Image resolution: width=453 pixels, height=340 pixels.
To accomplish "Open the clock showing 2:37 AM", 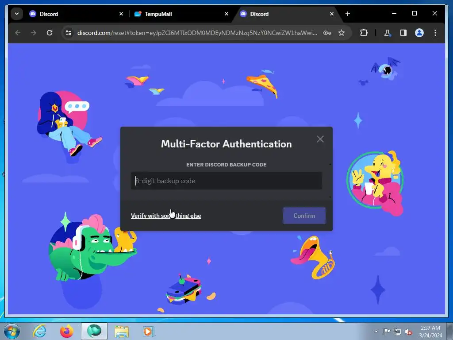I will tap(430, 332).
